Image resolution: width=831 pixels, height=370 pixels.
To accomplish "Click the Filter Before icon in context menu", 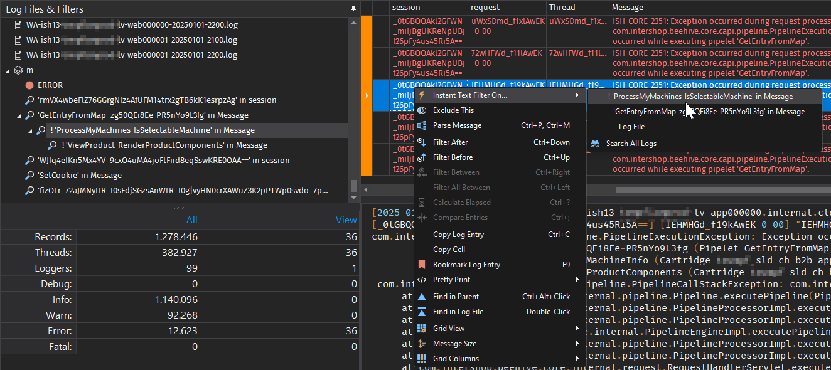I will coord(422,157).
